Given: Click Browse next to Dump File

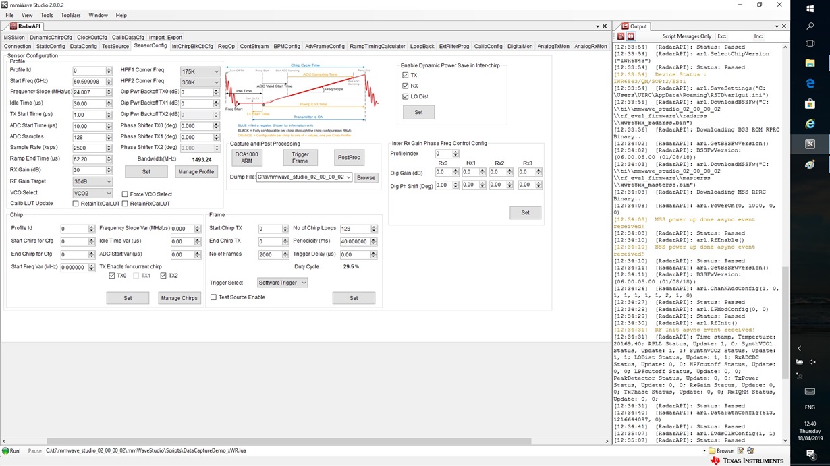Looking at the screenshot, I should coord(366,177).
